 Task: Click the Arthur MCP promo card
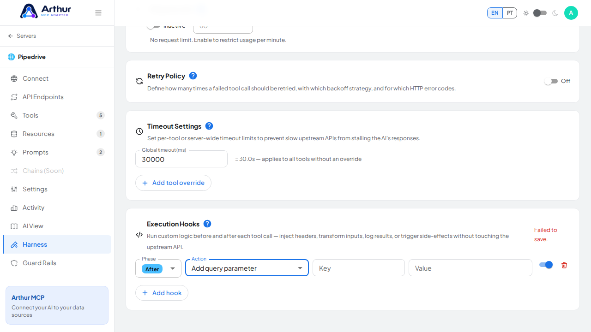click(x=57, y=305)
